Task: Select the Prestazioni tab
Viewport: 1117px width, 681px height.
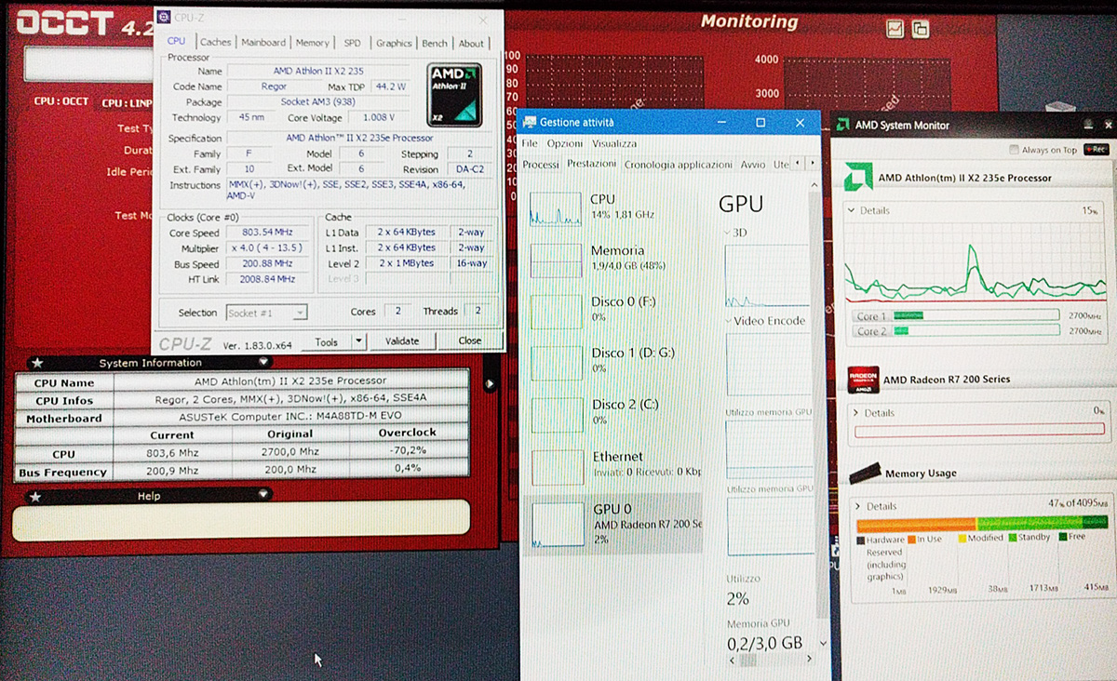Action: pyautogui.click(x=592, y=164)
